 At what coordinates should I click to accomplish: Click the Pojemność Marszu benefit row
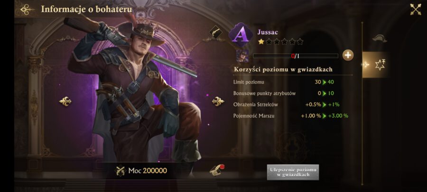290,116
